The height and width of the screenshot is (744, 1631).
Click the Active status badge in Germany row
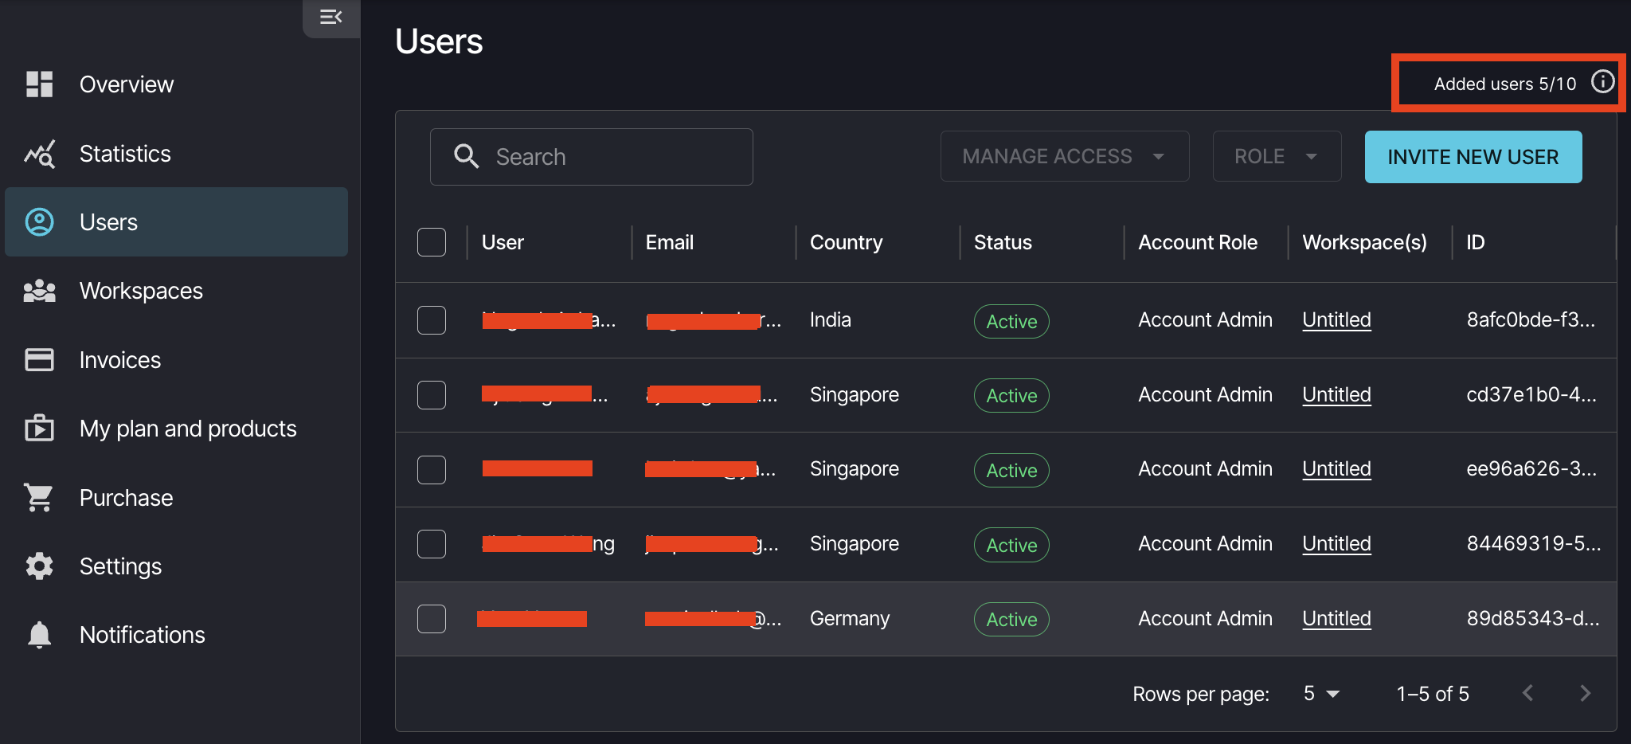click(x=1011, y=619)
